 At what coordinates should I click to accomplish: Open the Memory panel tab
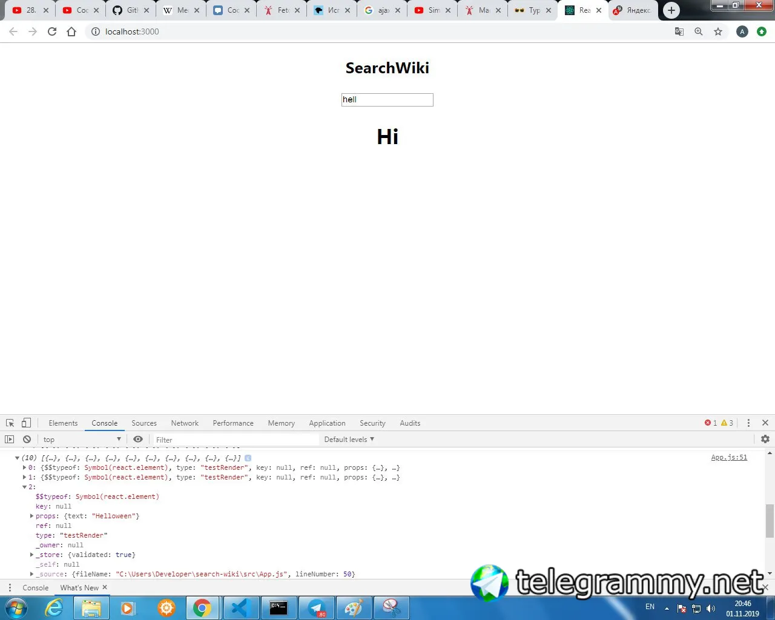282,423
